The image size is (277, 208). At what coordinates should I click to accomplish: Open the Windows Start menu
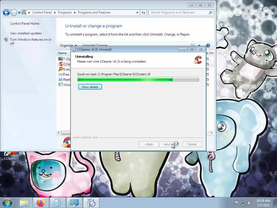(7, 203)
